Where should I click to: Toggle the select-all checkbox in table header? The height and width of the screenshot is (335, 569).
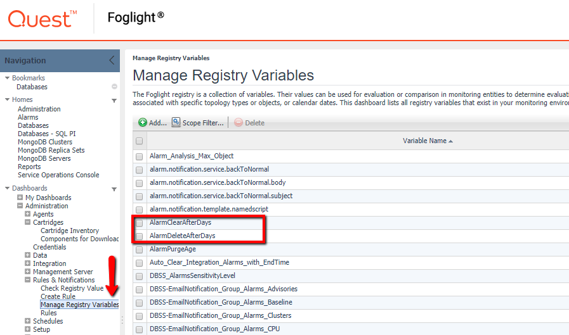point(139,141)
